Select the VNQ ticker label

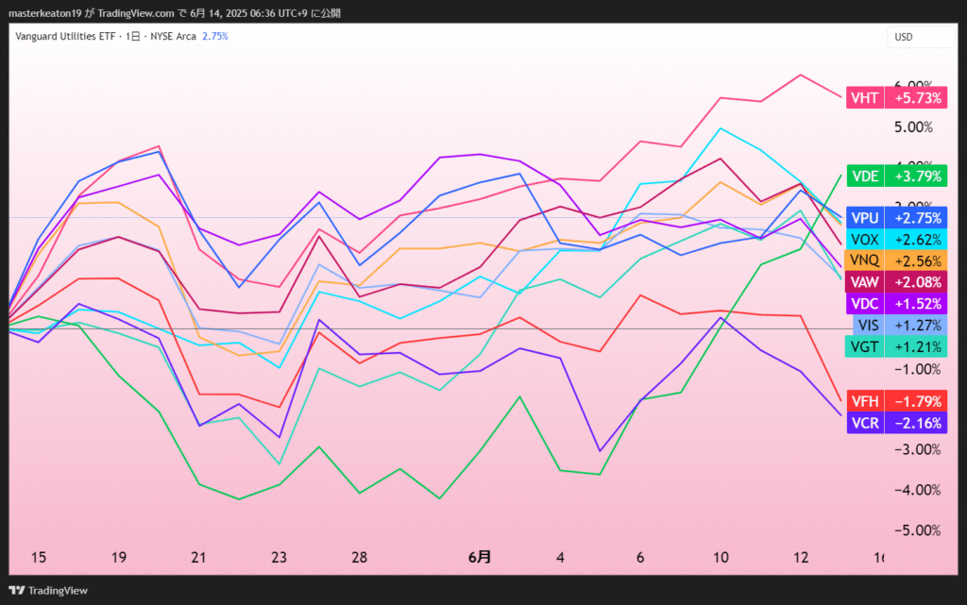pyautogui.click(x=865, y=260)
